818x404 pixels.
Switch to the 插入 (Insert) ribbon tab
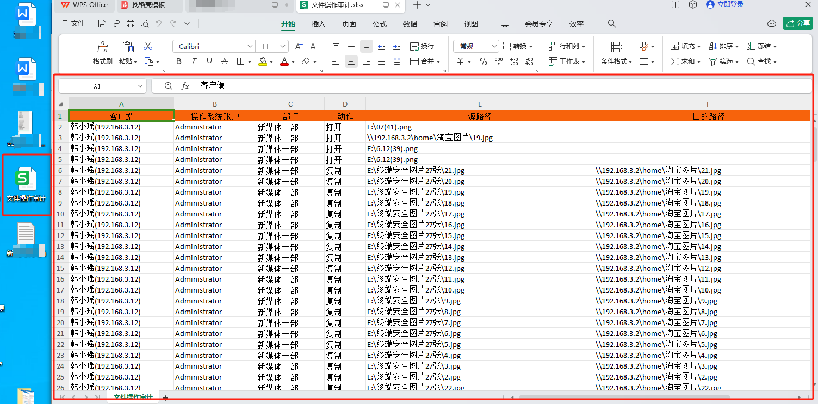pos(319,24)
